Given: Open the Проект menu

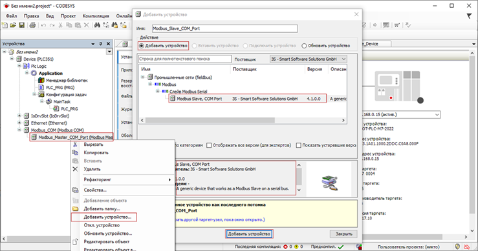Looking at the screenshot, I should click(x=68, y=16).
